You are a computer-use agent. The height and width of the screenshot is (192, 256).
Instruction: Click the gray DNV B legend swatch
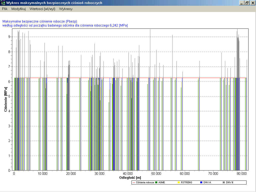click(224, 182)
